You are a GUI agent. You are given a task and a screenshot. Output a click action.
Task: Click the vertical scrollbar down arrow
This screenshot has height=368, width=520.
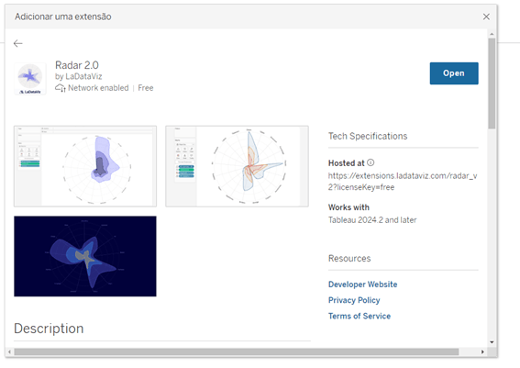click(492, 342)
